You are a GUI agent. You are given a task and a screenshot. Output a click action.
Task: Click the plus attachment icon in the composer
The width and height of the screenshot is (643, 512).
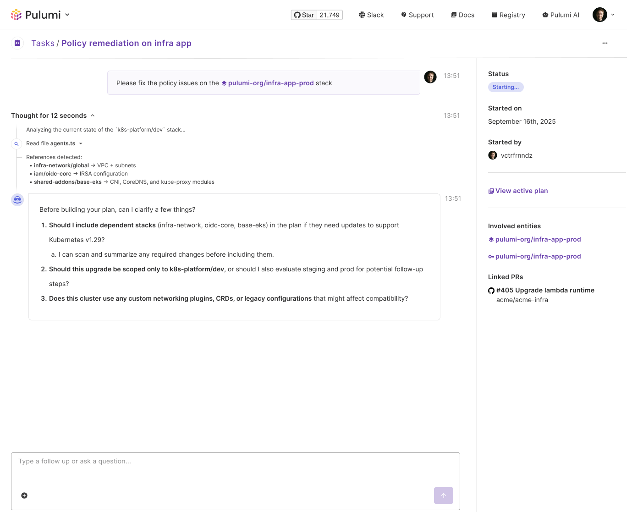(24, 495)
